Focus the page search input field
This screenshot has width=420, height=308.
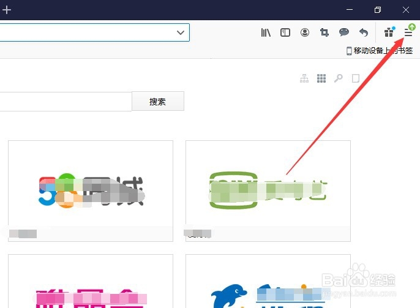[66, 102]
